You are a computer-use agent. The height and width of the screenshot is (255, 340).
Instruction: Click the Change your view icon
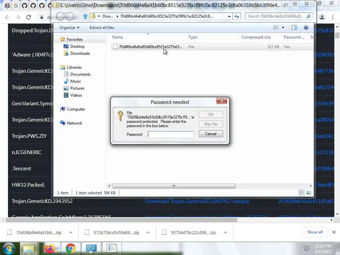point(276,28)
